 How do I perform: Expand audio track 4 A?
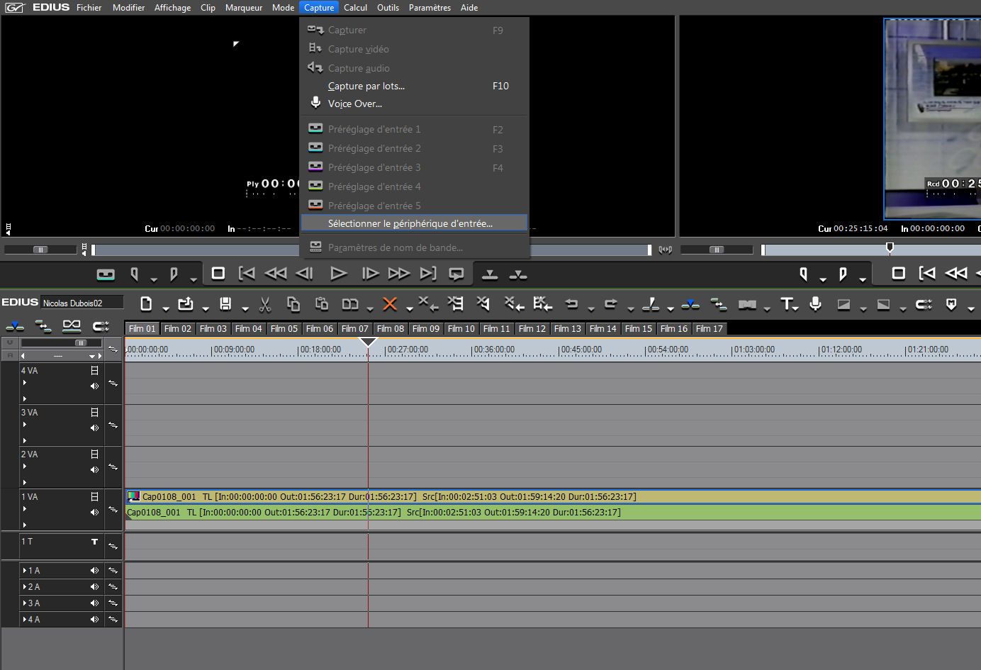pyautogui.click(x=25, y=620)
